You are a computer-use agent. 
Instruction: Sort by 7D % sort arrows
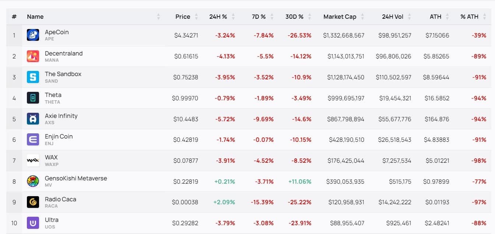[272, 17]
